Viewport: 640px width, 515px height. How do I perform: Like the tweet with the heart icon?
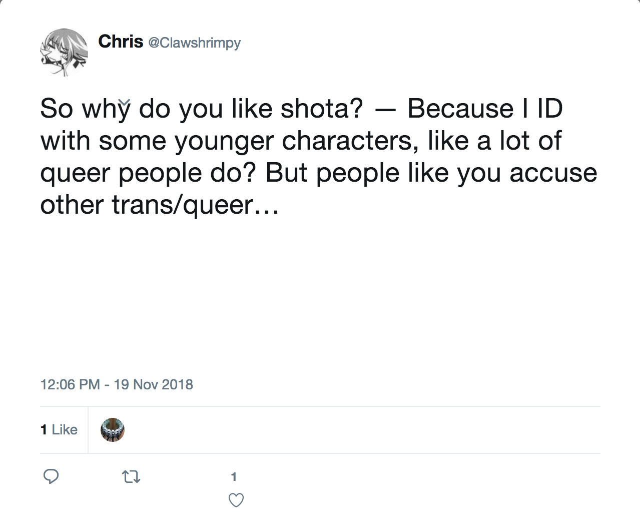[x=236, y=500]
